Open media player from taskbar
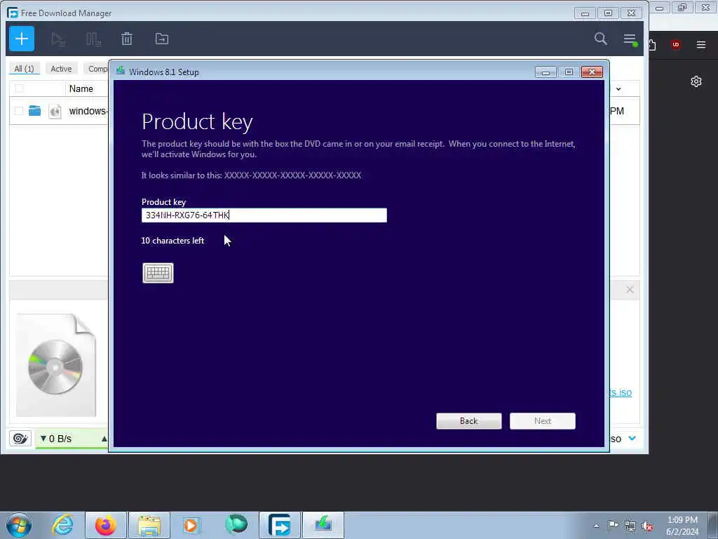This screenshot has height=539, width=718. pos(191,525)
